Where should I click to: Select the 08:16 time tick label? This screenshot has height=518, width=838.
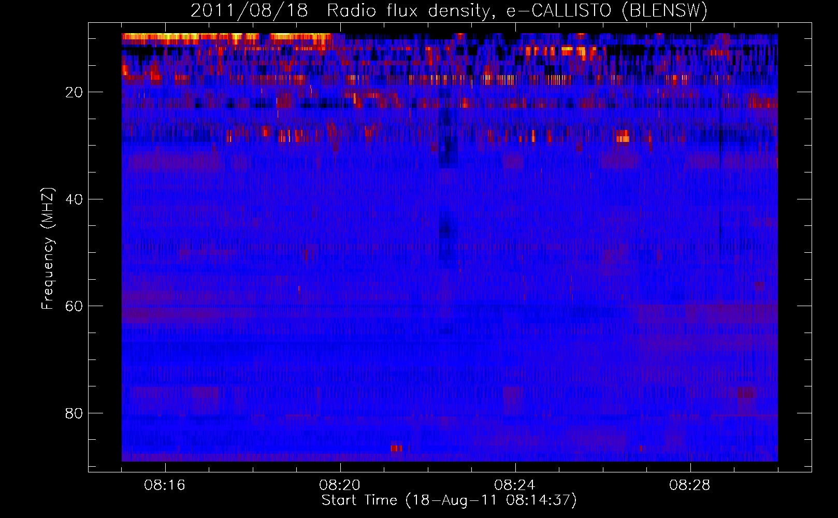(165, 485)
